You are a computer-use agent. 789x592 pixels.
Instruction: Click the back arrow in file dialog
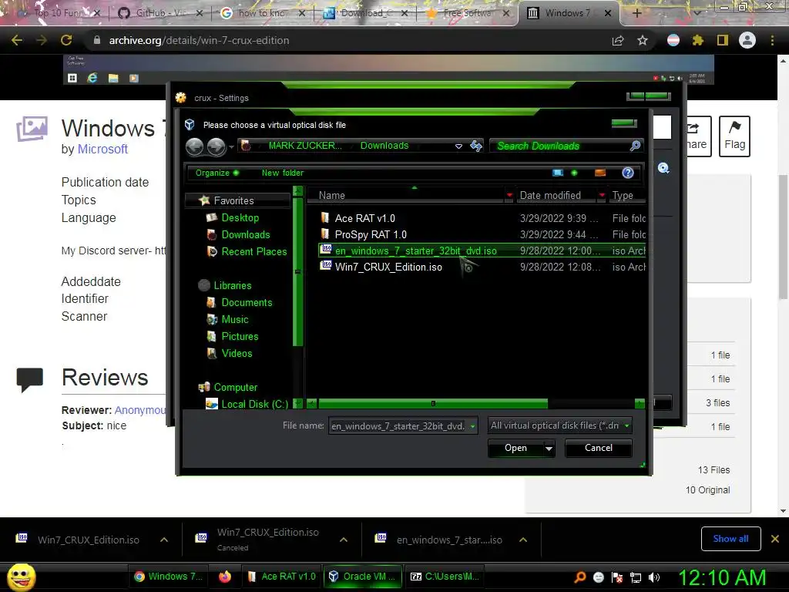coord(195,146)
